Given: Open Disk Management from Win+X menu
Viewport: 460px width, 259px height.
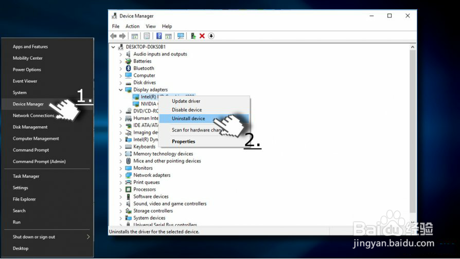Looking at the screenshot, I should [x=47, y=127].
